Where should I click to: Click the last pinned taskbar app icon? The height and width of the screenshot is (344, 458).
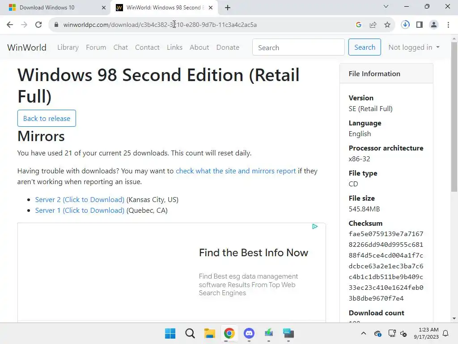pos(288,333)
